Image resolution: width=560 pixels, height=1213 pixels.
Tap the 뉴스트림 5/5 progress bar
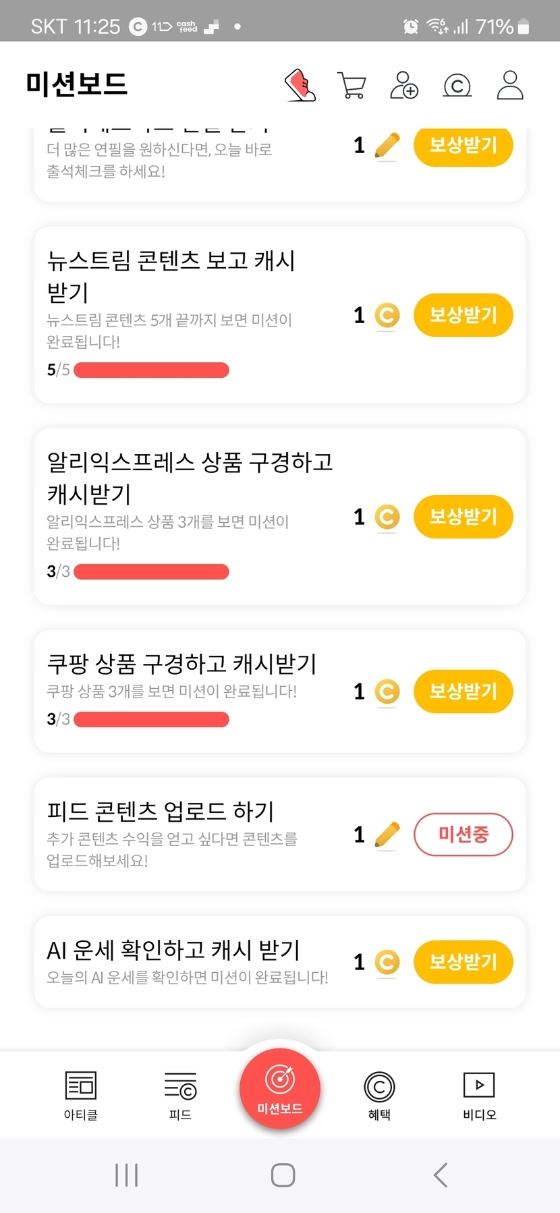coord(151,370)
